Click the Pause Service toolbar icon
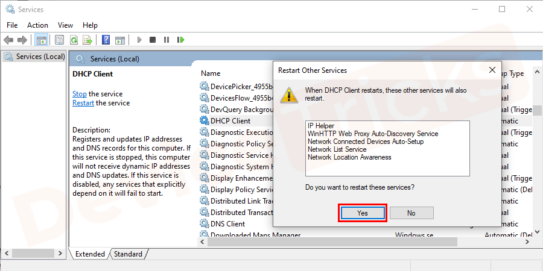The height and width of the screenshot is (271, 543). point(167,40)
